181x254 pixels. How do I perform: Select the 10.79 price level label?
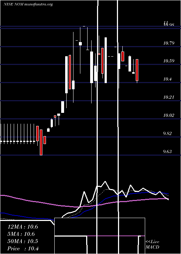(x=169, y=43)
